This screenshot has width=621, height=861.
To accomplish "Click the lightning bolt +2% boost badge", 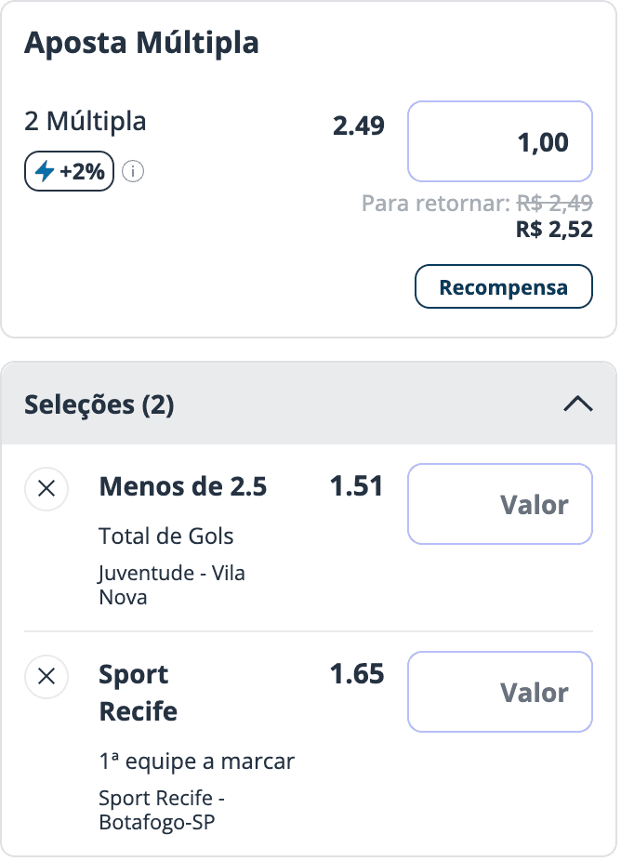I will tap(69, 171).
